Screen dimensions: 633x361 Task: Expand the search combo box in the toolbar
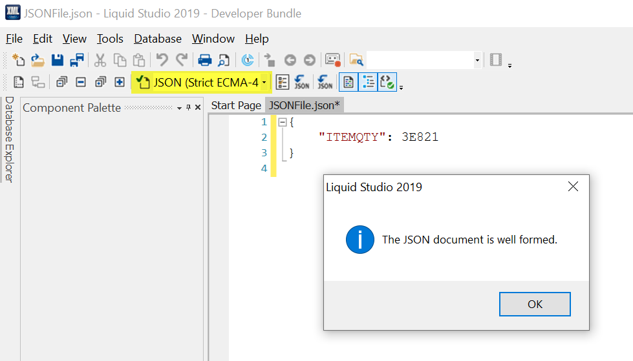pyautogui.click(x=477, y=60)
